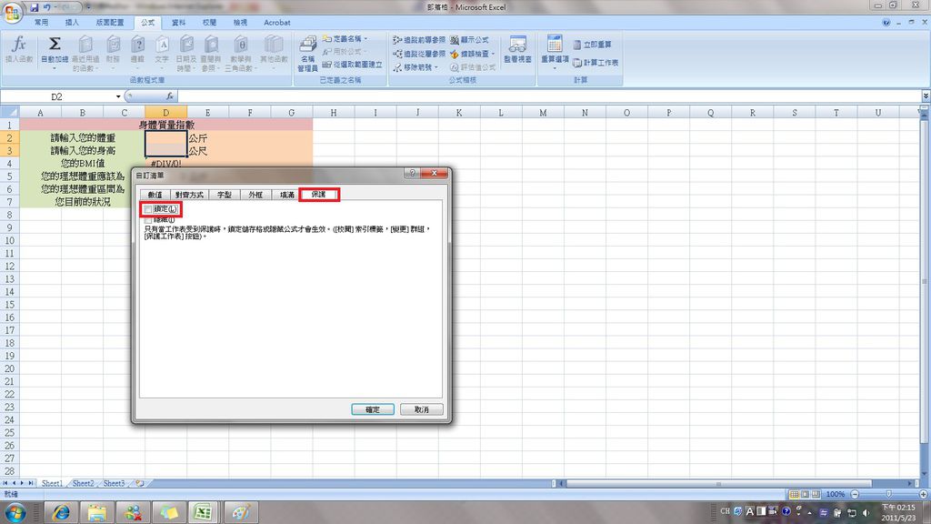Switch to Page Break Preview icon
Viewport: 931px width, 524px height.
pyautogui.click(x=816, y=494)
